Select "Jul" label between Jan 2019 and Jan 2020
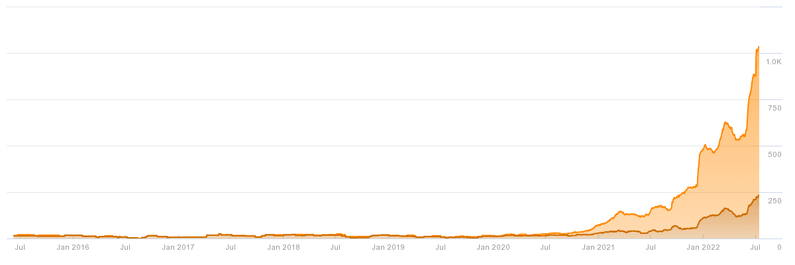795x265 pixels. 441,247
